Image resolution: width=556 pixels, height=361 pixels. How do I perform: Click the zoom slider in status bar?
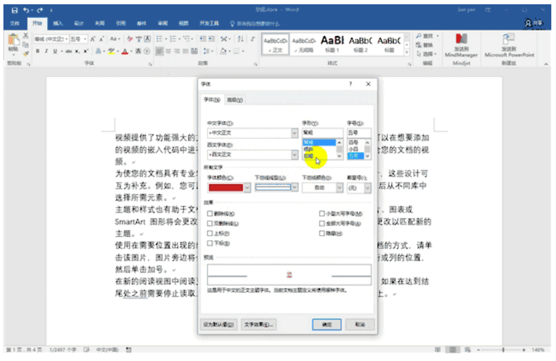pyautogui.click(x=503, y=350)
